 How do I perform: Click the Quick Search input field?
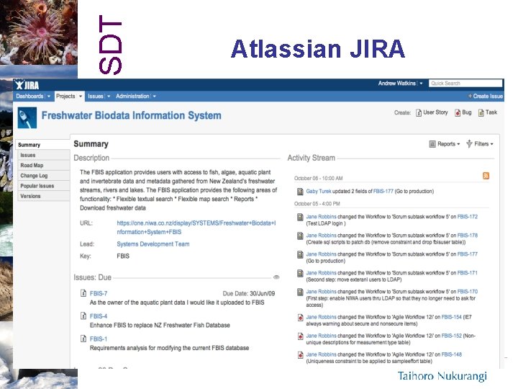click(x=465, y=84)
